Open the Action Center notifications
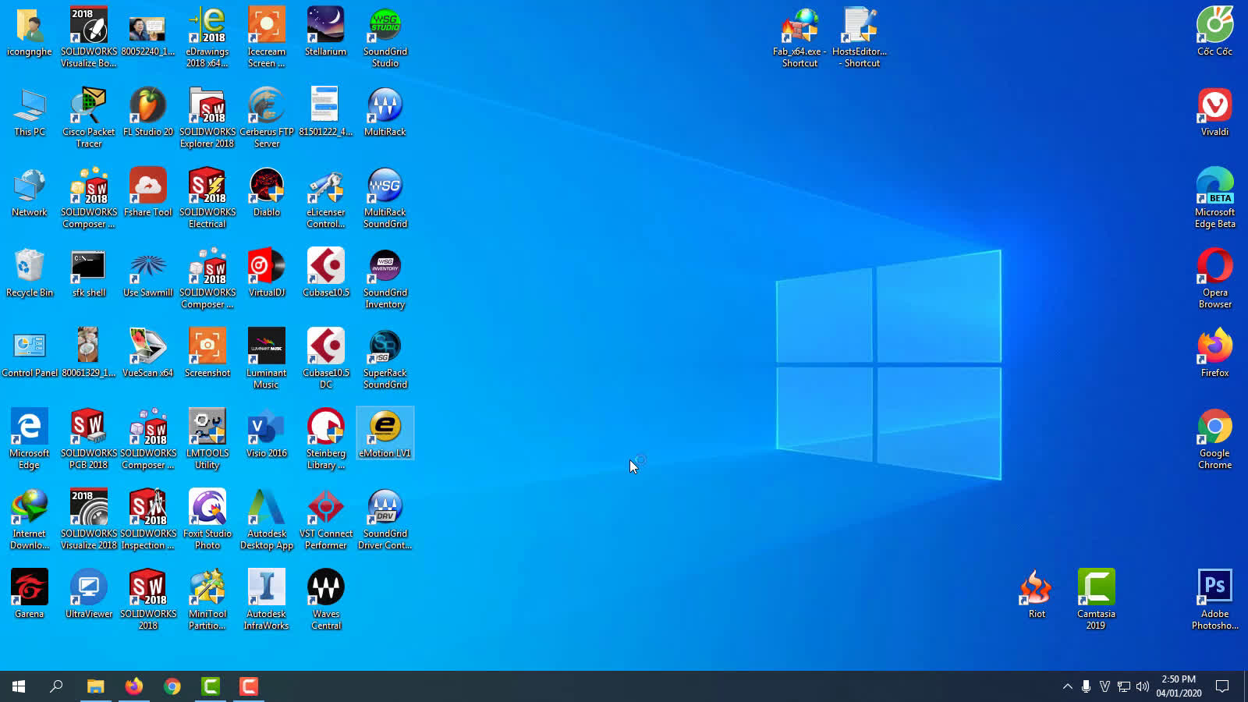This screenshot has width=1248, height=702. 1222,686
